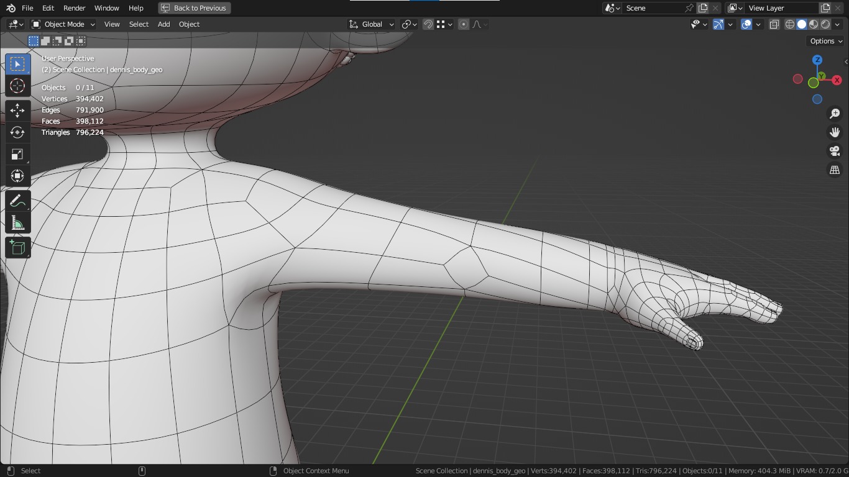Expand the gizmo settings dropdown arrow
Image resolution: width=849 pixels, height=477 pixels.
731,24
